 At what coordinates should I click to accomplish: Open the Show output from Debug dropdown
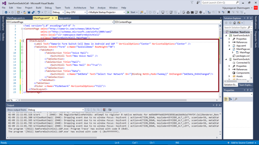coord(56,110)
